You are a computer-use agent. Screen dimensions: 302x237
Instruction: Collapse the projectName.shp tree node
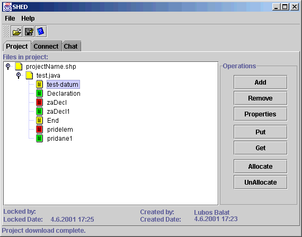coord(8,66)
